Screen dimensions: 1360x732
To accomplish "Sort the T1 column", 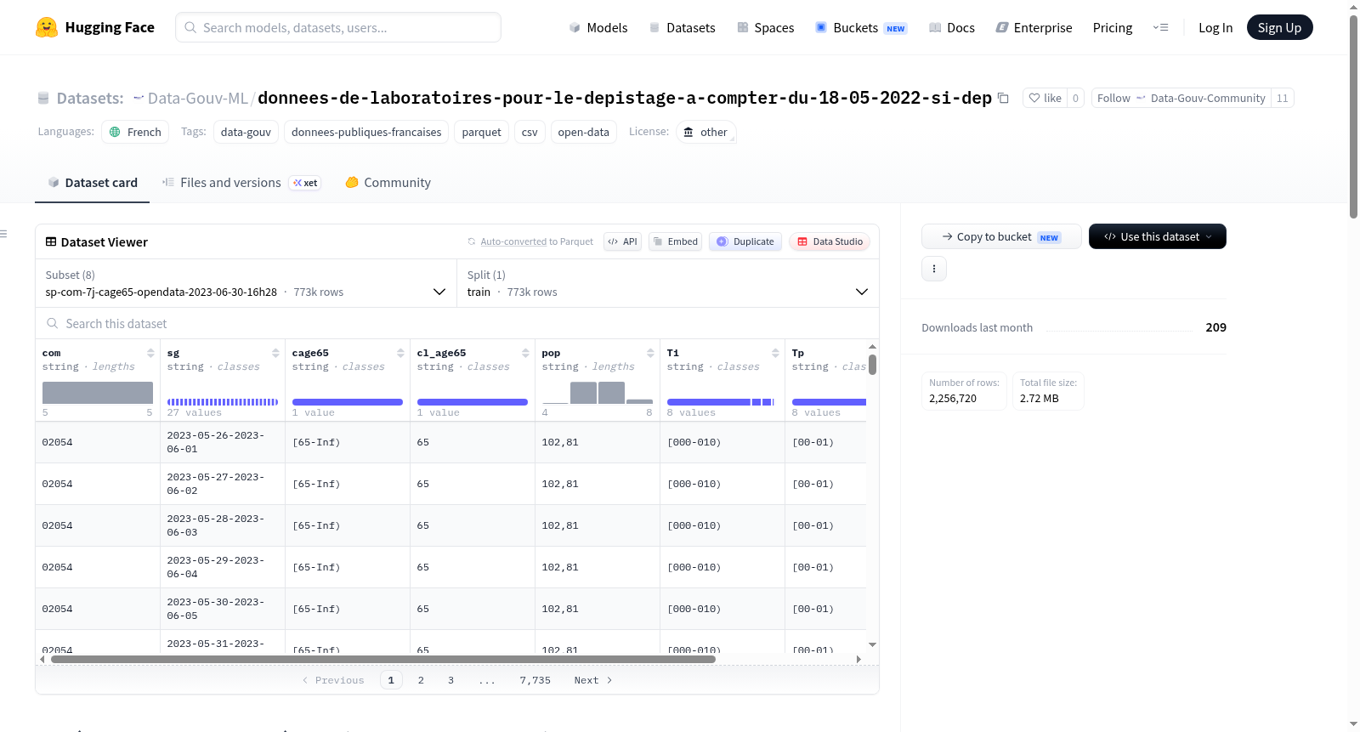I will pyautogui.click(x=775, y=353).
